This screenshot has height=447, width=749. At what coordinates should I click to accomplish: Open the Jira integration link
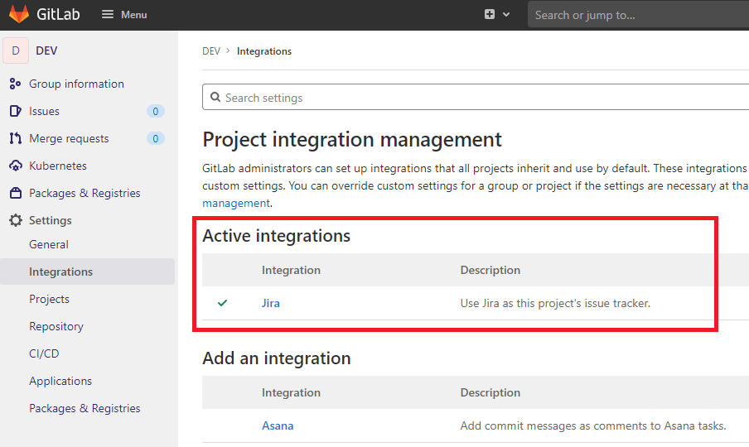coord(271,303)
